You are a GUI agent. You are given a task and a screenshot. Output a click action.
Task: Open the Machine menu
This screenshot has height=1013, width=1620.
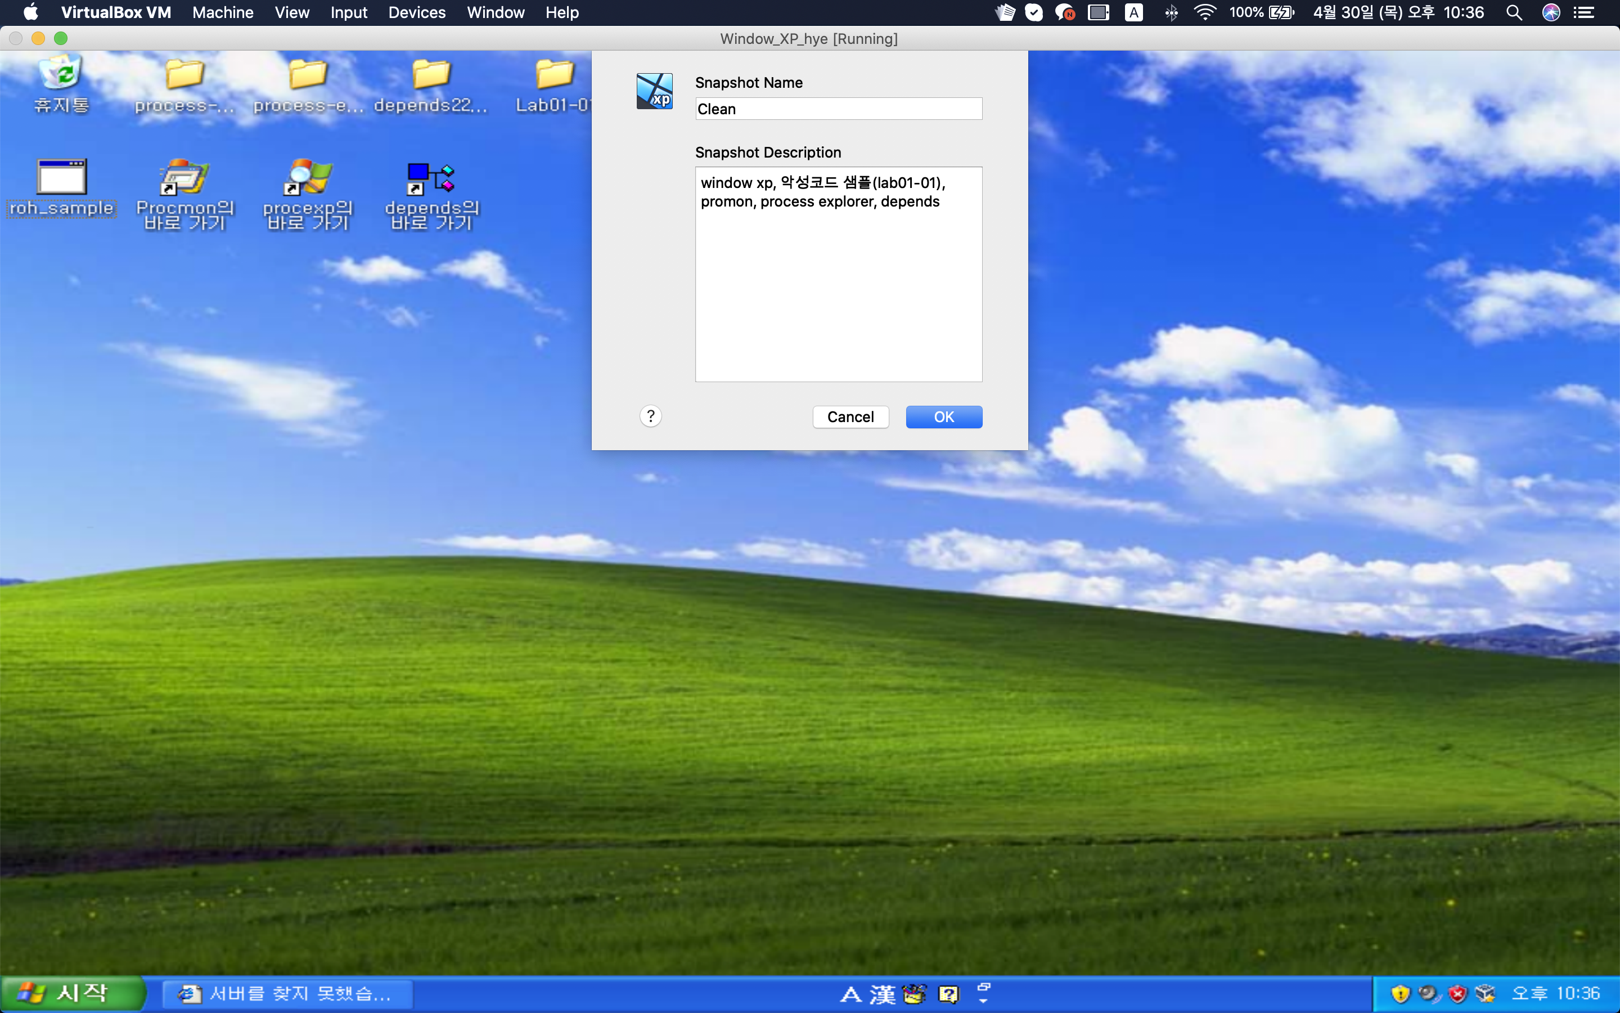(x=223, y=12)
